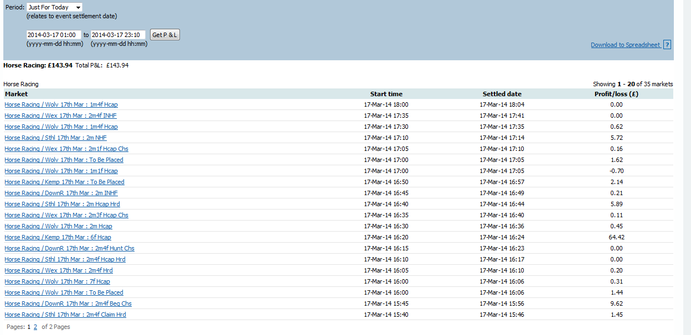Click 'Showing 1 - 20 of 35 markets' text
This screenshot has width=691, height=335.
[x=633, y=84]
